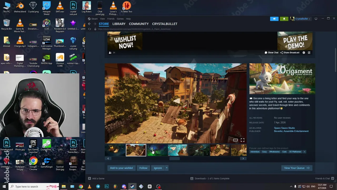Open Telegram from the taskbar
The width and height of the screenshot is (337, 190).
pyautogui.click(x=98, y=187)
